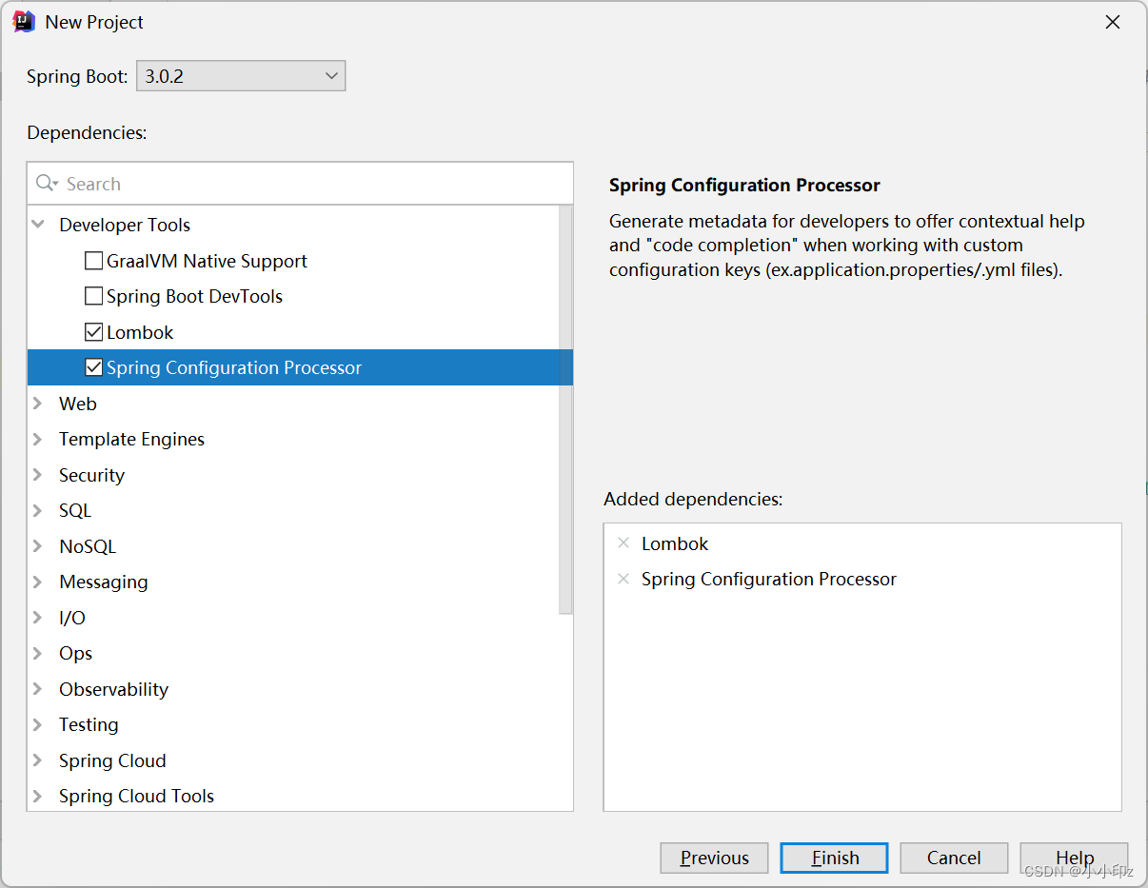This screenshot has width=1148, height=888.
Task: Select the Spring Cloud Tools tree label
Action: [x=136, y=796]
